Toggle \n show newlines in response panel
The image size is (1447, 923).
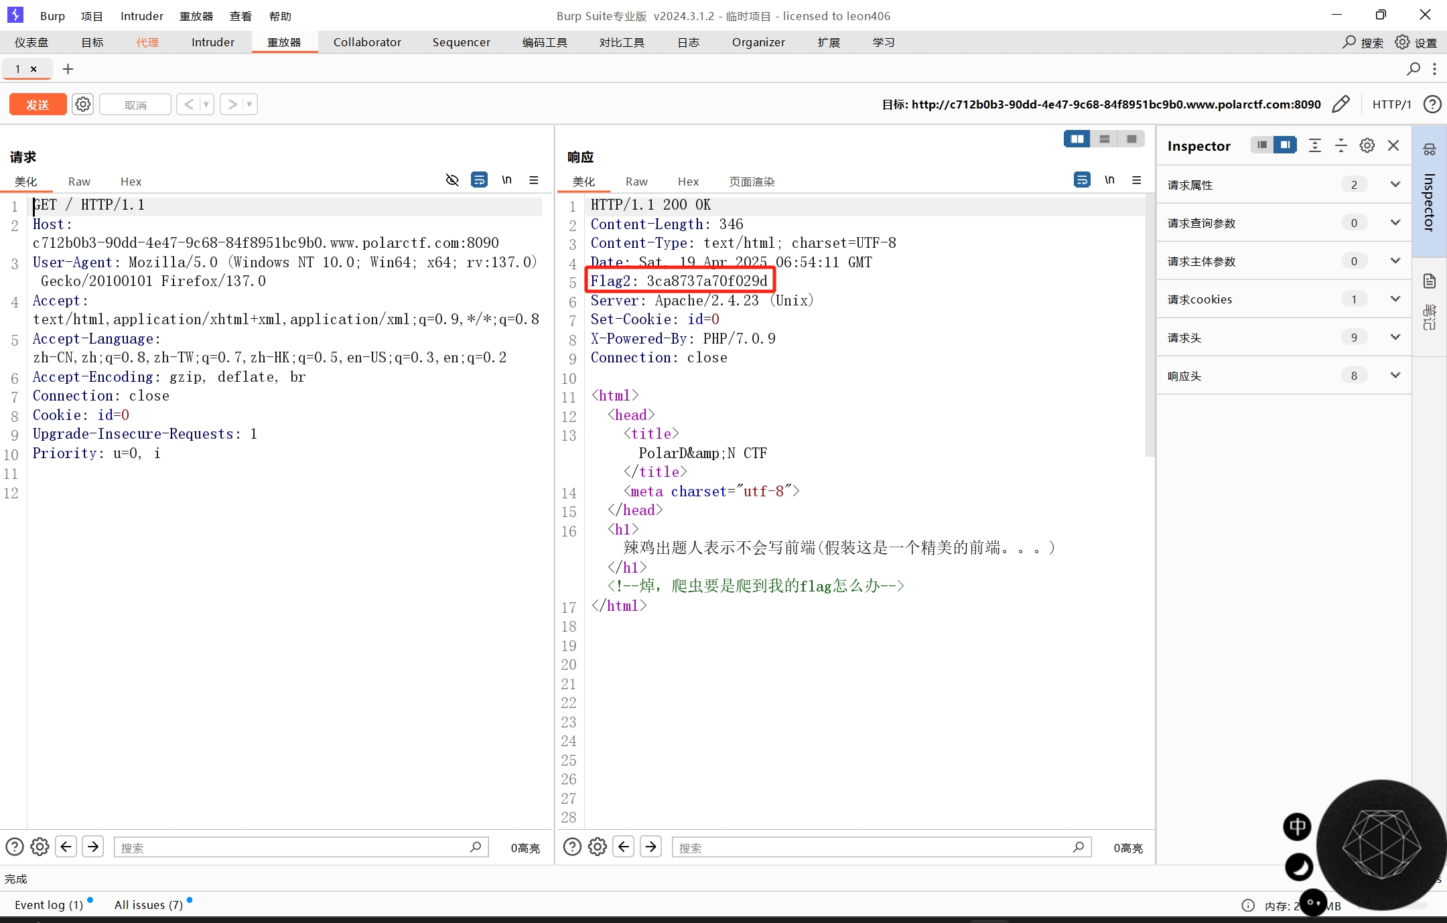coord(1109,180)
